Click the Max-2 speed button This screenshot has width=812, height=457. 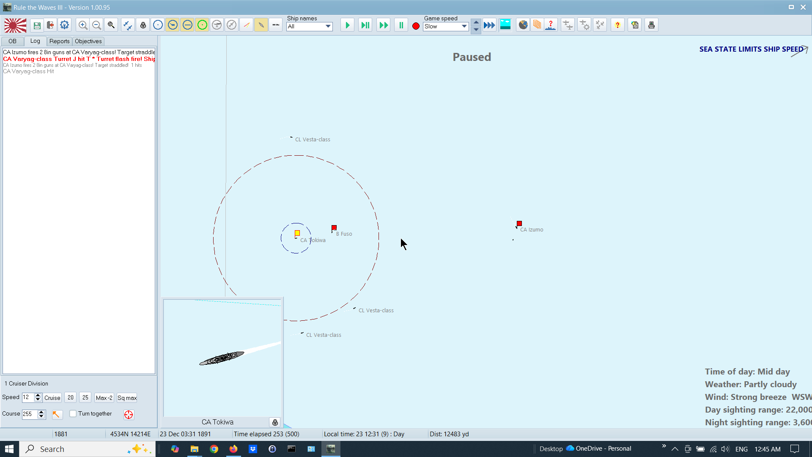pos(104,398)
